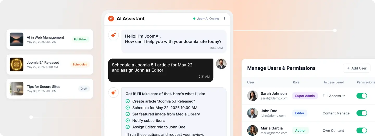Click the Draft status badge
The width and height of the screenshot is (375, 136).
[x=84, y=89]
